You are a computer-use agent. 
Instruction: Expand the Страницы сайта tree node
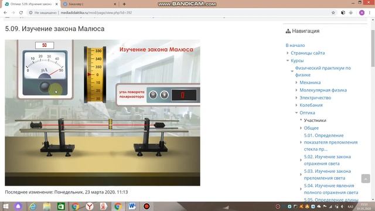(288, 53)
